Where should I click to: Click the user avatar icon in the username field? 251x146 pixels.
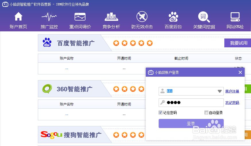pos(162,91)
